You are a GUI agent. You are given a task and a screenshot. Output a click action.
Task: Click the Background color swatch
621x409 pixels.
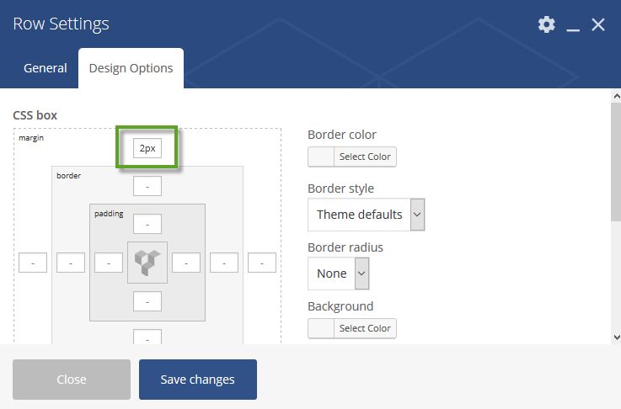click(321, 328)
